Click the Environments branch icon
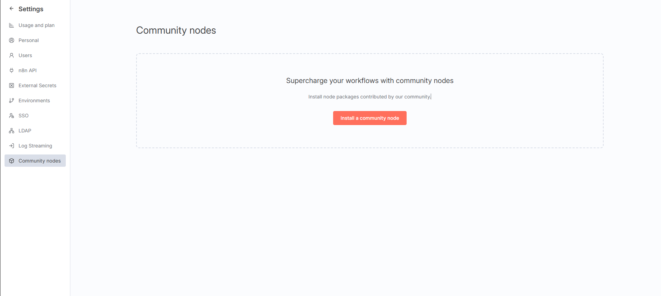The width and height of the screenshot is (661, 296). 12,101
